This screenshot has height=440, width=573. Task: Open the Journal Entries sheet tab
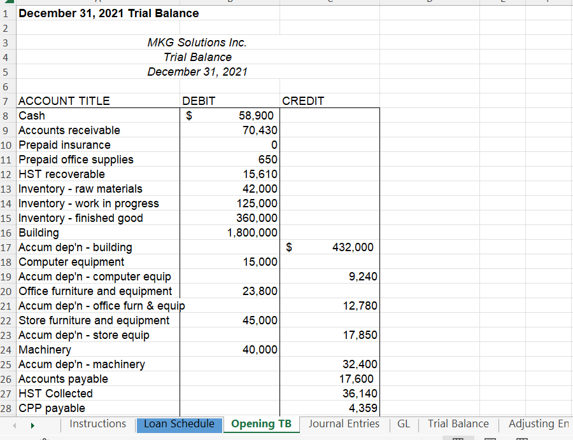344,424
